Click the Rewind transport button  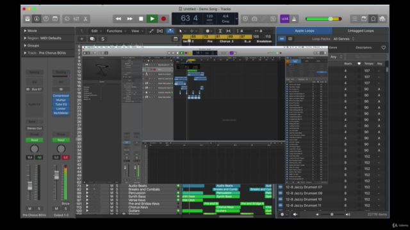click(x=119, y=19)
